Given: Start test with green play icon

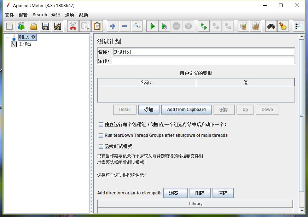Looking at the screenshot, I should click(152, 26).
